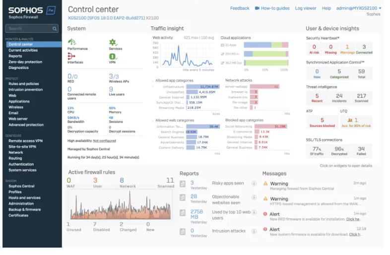This screenshot has height=255, width=390.
Task: Click the High availability Not configured link
Action: 106,141
